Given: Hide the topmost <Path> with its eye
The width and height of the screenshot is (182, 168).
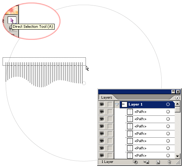Looking at the screenshot, I should (x=102, y=112).
